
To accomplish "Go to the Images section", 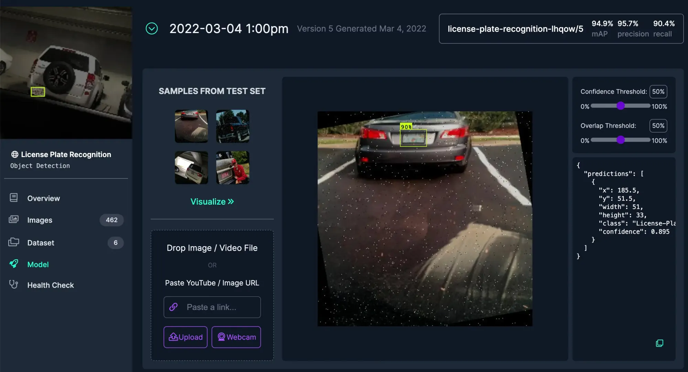I will [40, 220].
